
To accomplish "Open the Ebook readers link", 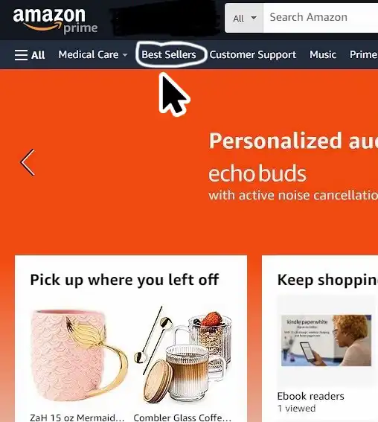I will pos(310,396).
